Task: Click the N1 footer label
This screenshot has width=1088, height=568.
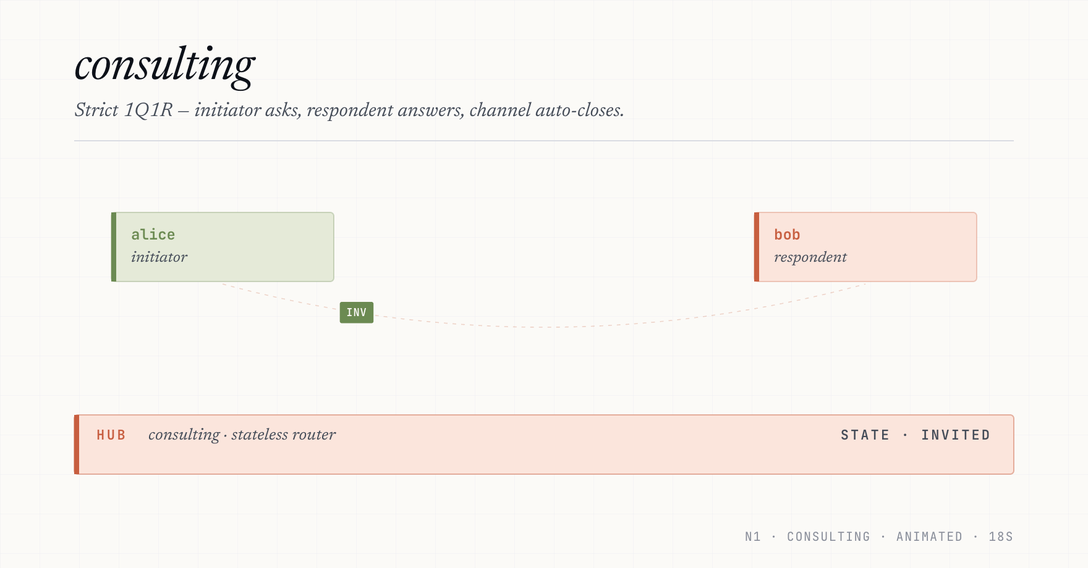Action: (x=753, y=537)
